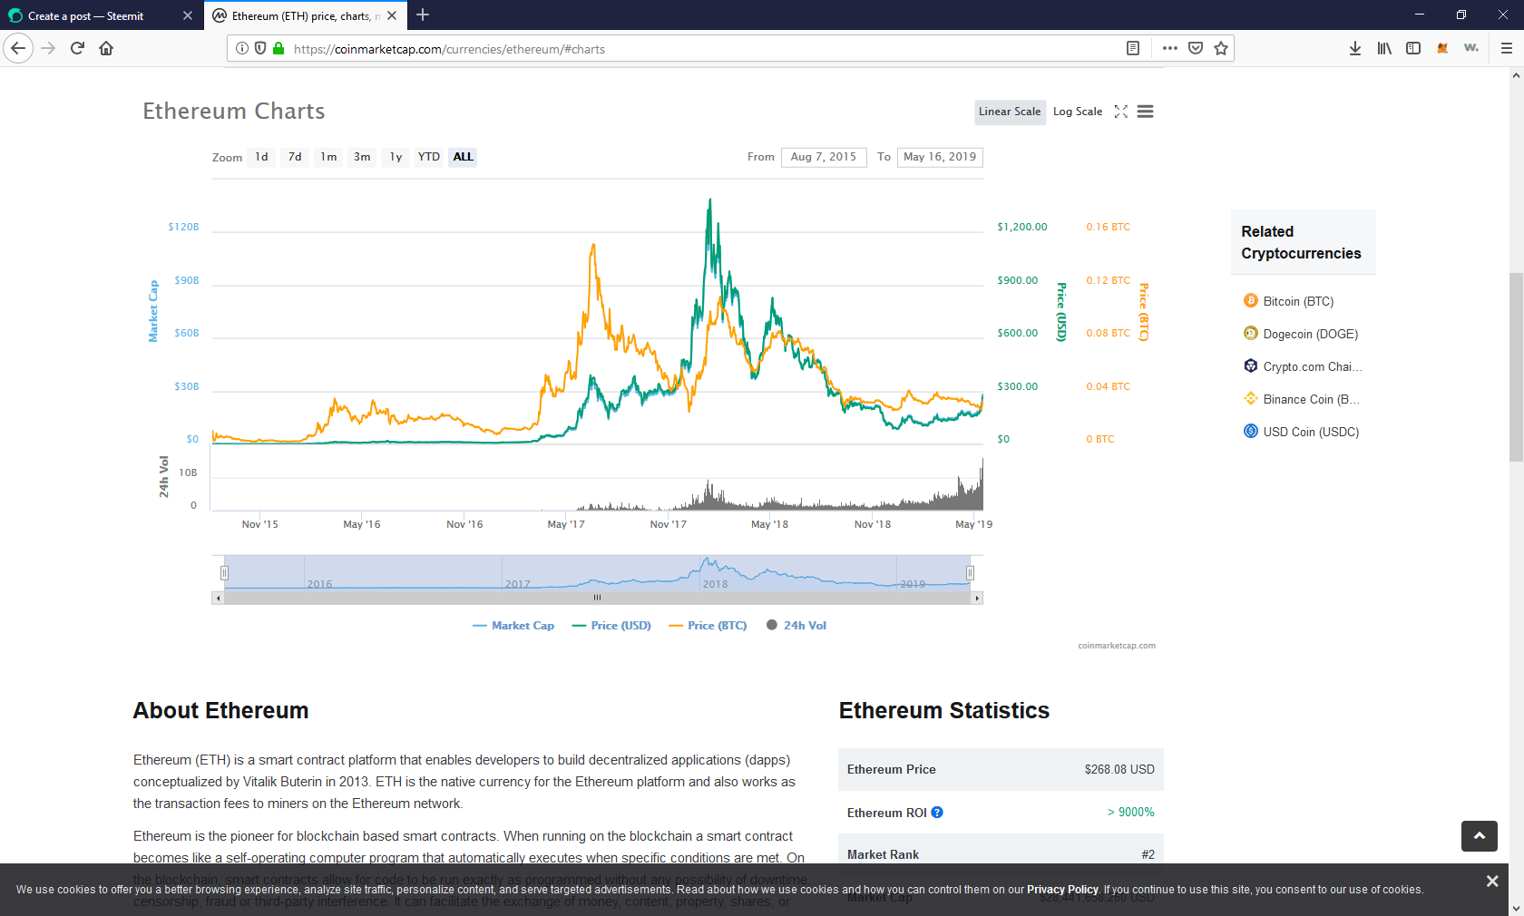
Task: Toggle the Market Cap series in legend
Action: click(x=513, y=626)
